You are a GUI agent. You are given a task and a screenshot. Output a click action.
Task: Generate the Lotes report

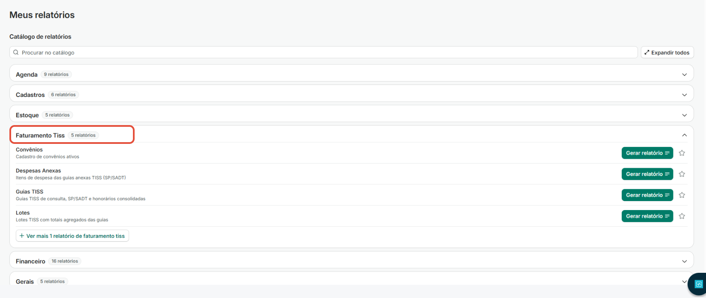[647, 216]
